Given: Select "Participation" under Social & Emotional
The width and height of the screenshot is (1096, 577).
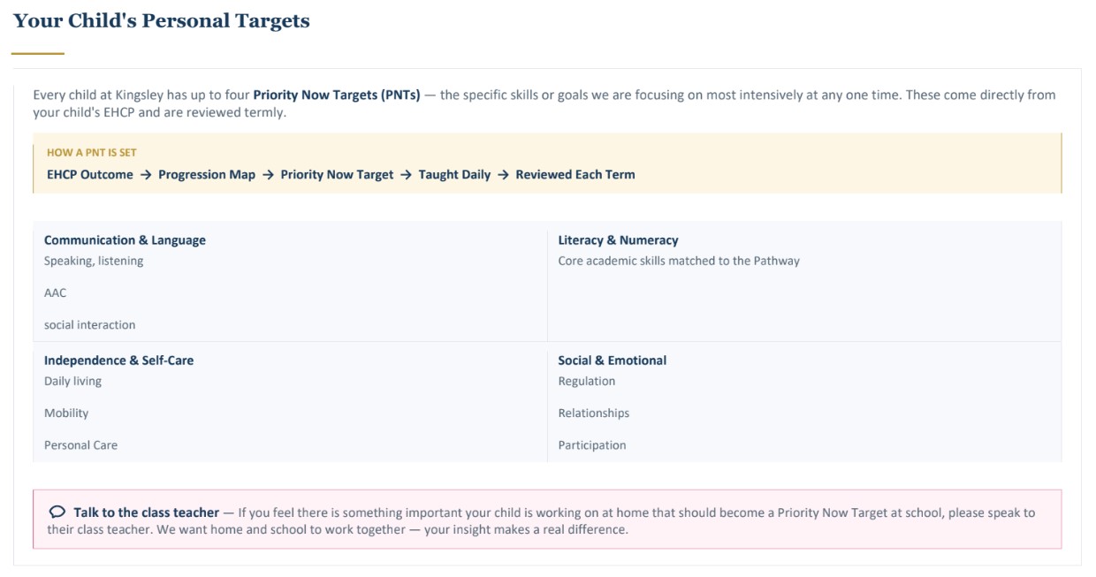Looking at the screenshot, I should [x=591, y=444].
